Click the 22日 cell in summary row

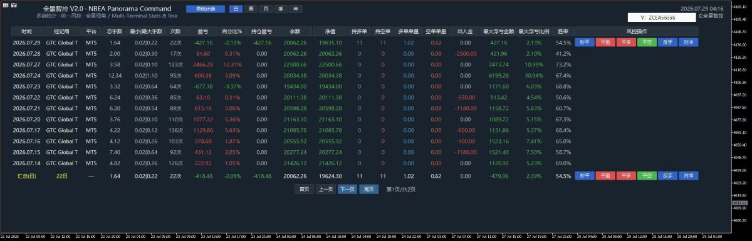click(62, 177)
